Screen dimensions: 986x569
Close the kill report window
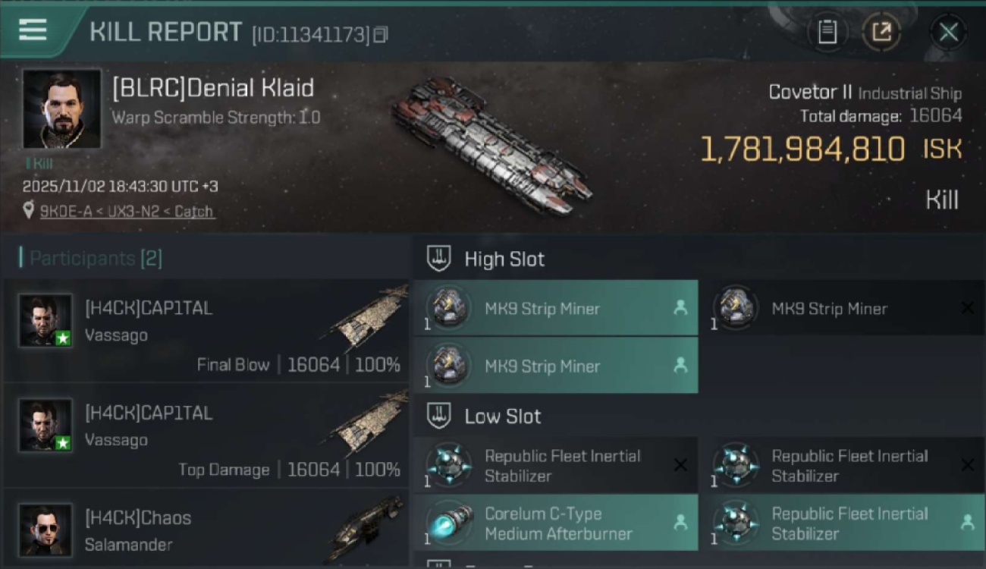click(x=948, y=32)
